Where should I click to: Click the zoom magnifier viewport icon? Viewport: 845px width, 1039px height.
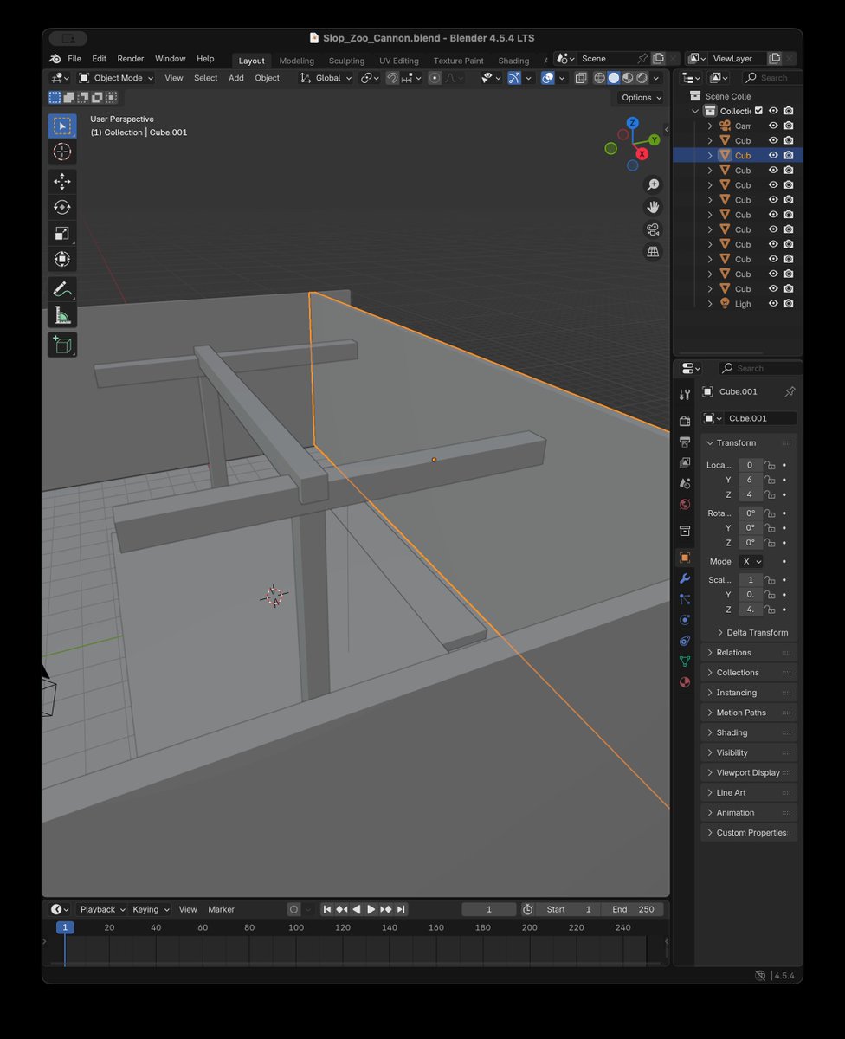pyautogui.click(x=654, y=184)
